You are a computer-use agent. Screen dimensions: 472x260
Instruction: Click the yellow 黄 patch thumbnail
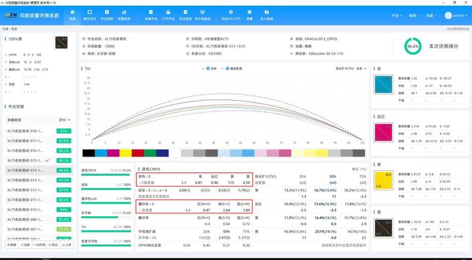[383, 180]
